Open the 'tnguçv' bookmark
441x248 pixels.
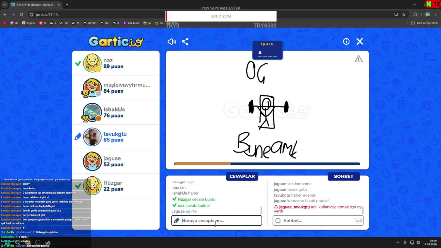pos(28,23)
